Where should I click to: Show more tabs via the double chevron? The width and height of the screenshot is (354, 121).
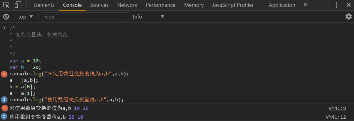click(305, 5)
